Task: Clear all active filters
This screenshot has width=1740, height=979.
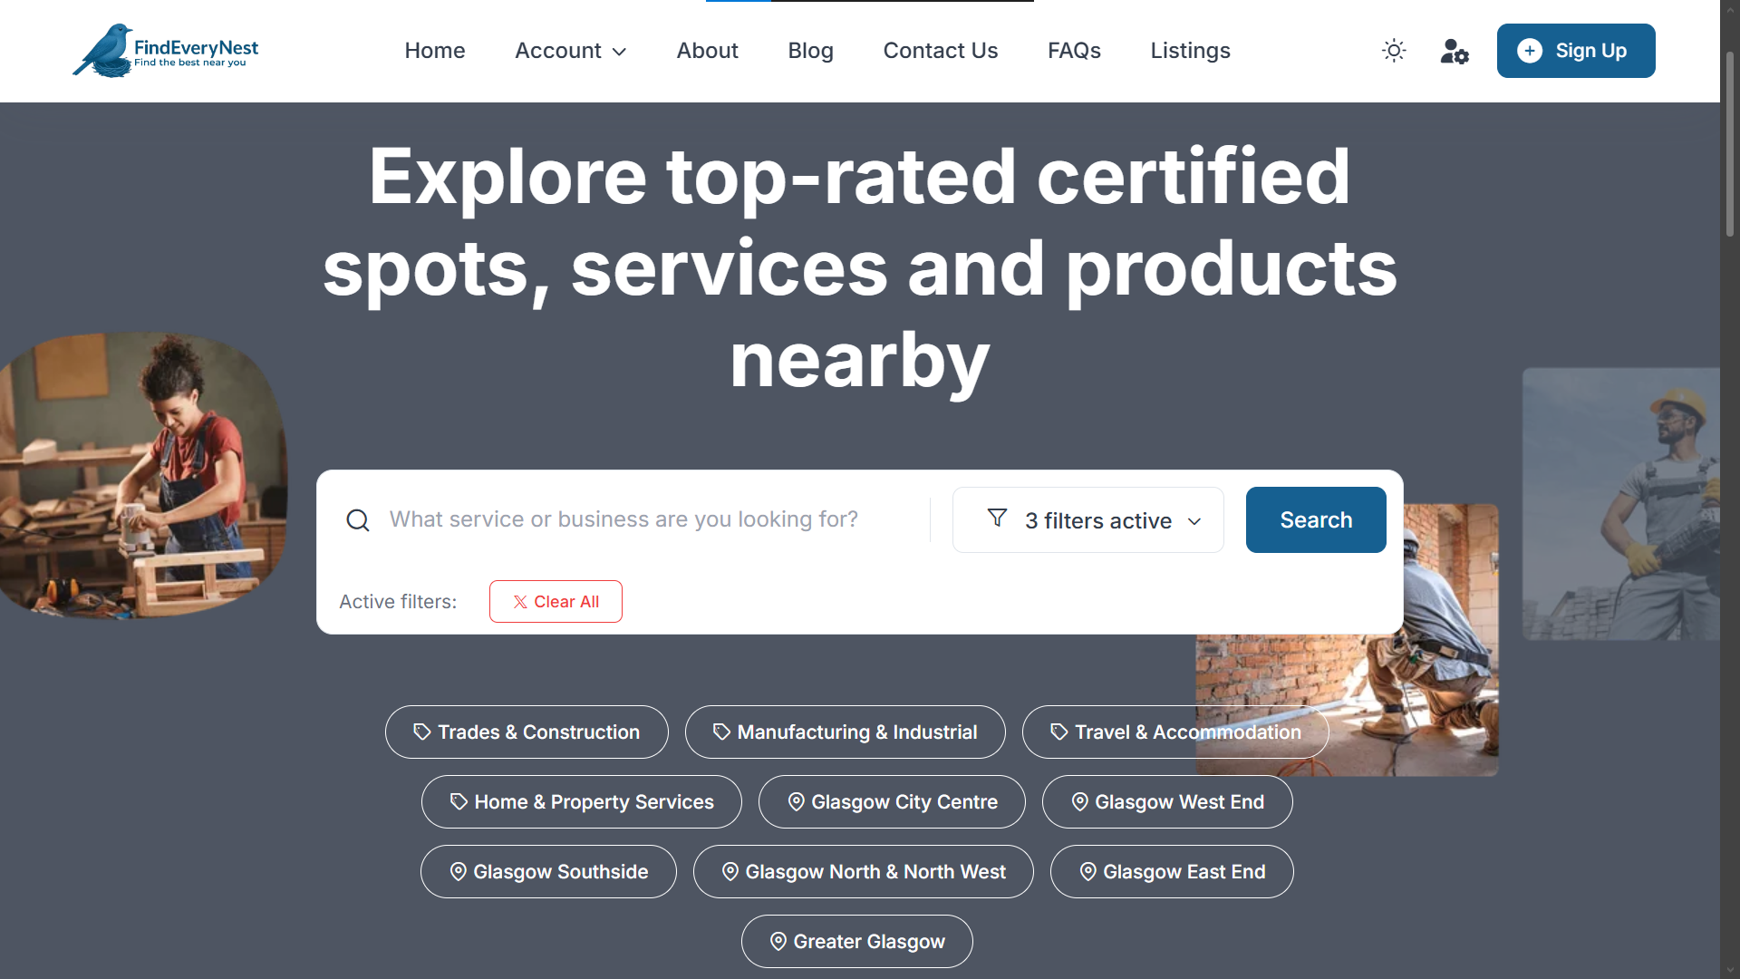Action: coord(556,601)
